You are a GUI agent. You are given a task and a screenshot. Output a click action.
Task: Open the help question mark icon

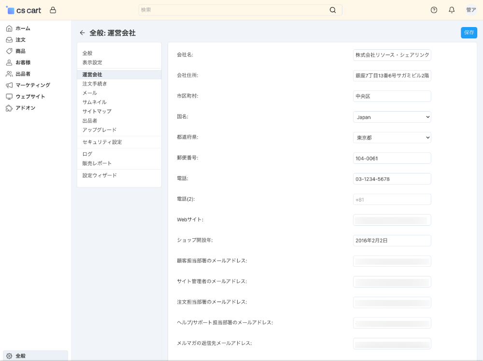pos(434,10)
